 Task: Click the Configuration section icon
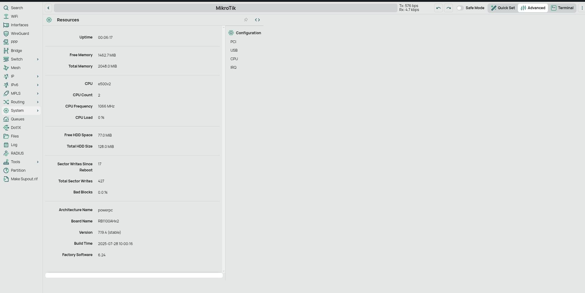(231, 33)
